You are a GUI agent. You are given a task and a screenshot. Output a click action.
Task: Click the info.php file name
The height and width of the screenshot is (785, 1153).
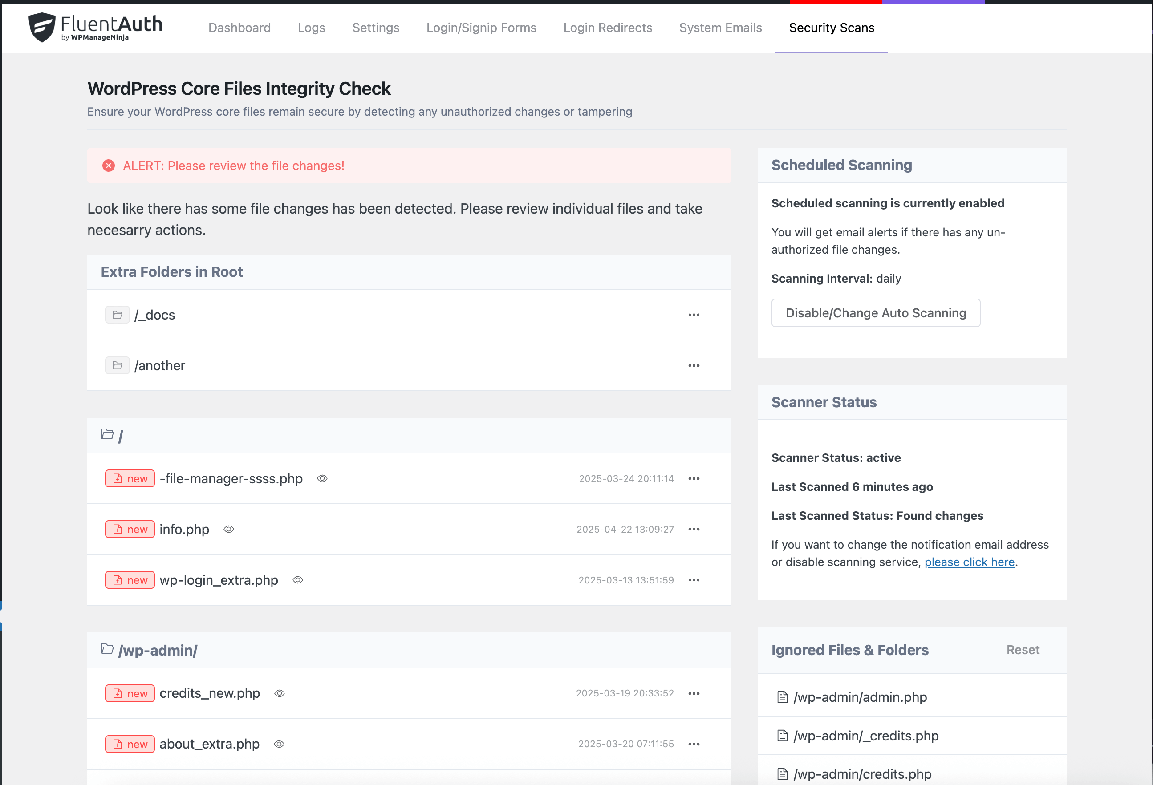185,529
